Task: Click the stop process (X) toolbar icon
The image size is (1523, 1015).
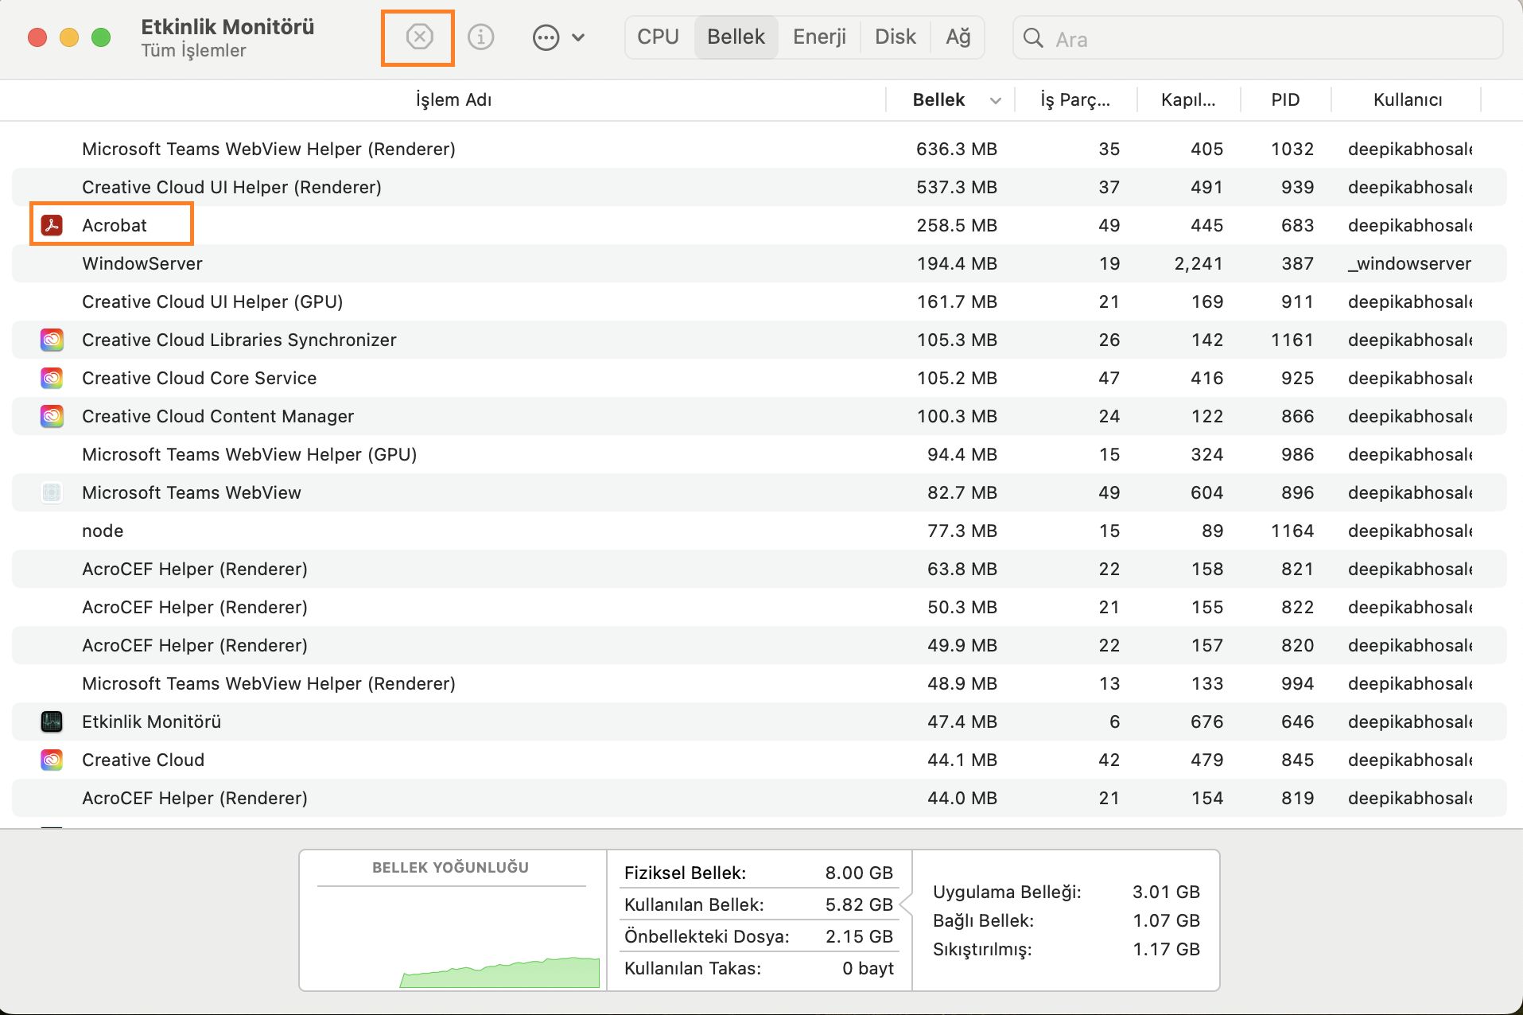Action: pyautogui.click(x=419, y=37)
